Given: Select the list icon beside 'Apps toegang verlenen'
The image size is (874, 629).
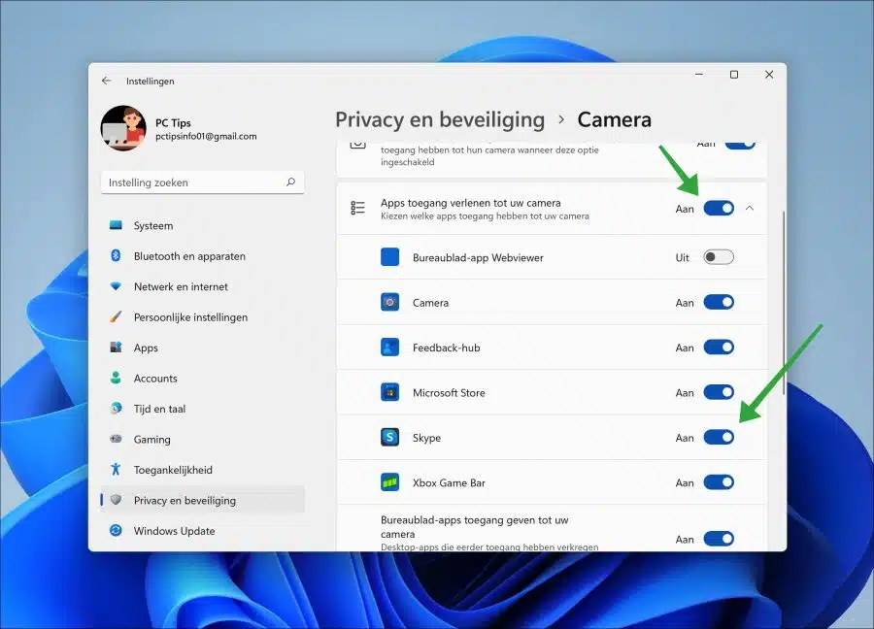Looking at the screenshot, I should (x=357, y=209).
